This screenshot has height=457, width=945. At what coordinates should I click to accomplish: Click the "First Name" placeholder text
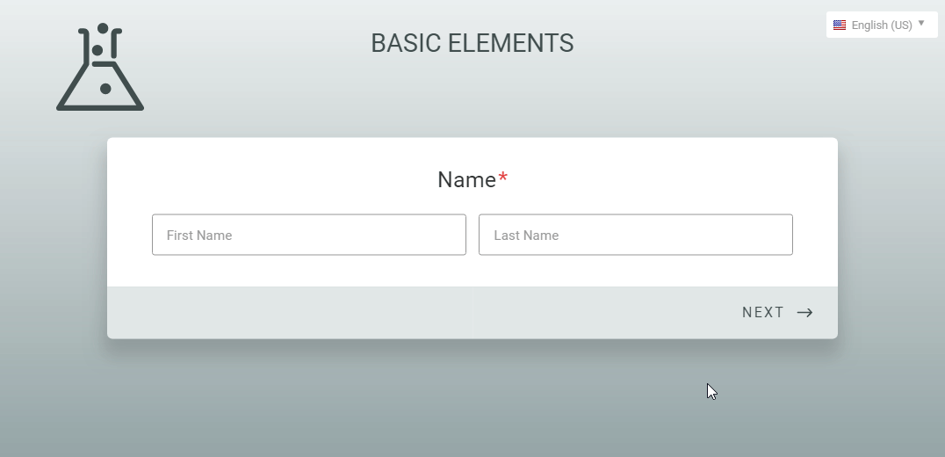(199, 236)
